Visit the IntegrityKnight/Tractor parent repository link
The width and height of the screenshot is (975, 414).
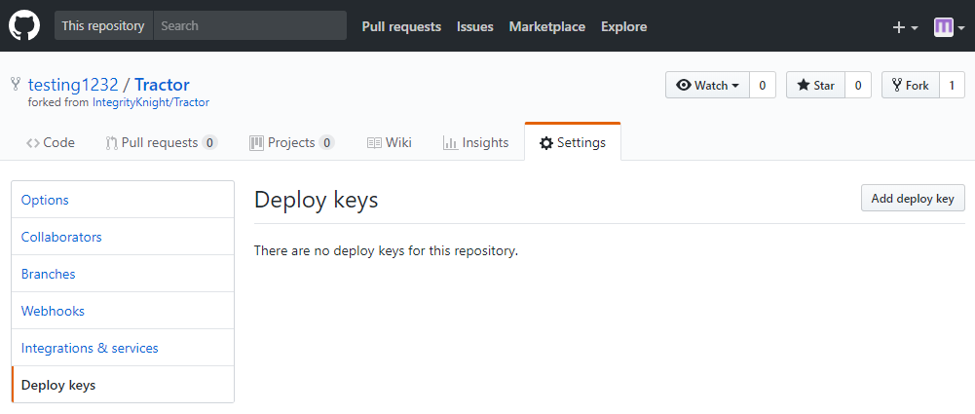(151, 102)
